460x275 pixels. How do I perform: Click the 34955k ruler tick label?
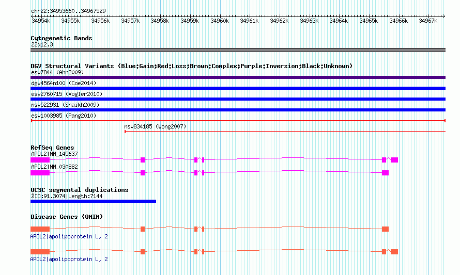tap(70, 21)
